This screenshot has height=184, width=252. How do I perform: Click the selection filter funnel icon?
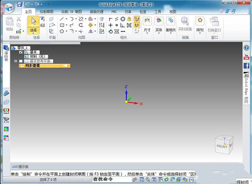pos(42,19)
